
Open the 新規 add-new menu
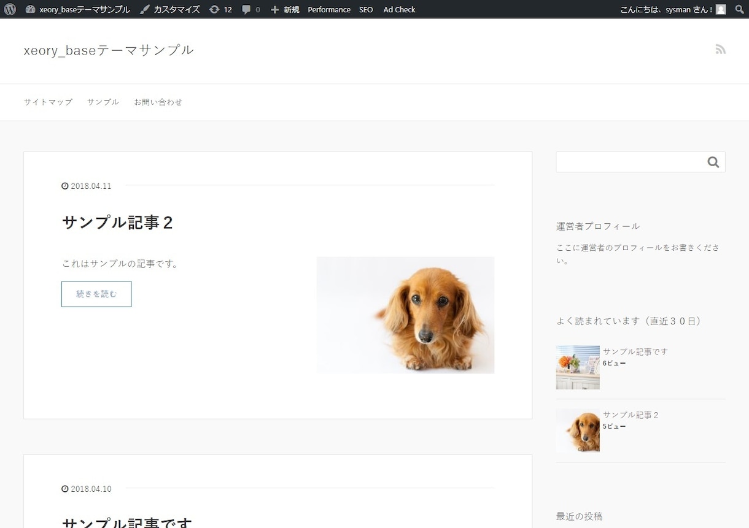click(285, 9)
